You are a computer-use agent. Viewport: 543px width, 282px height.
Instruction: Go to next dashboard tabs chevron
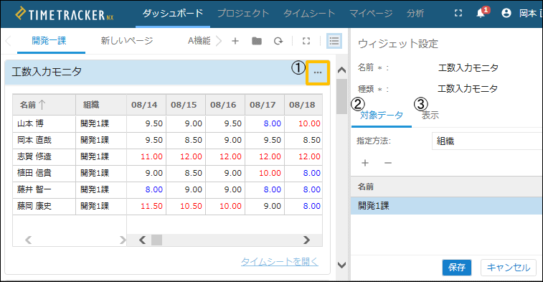(219, 41)
